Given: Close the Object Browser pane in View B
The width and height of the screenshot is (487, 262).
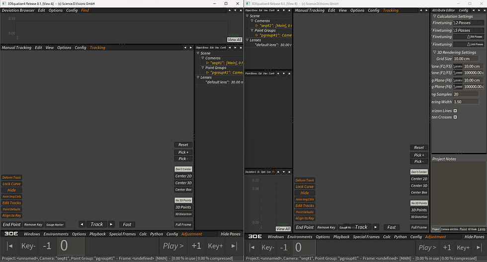Looking at the screenshot, I should pyautogui.click(x=289, y=10).
